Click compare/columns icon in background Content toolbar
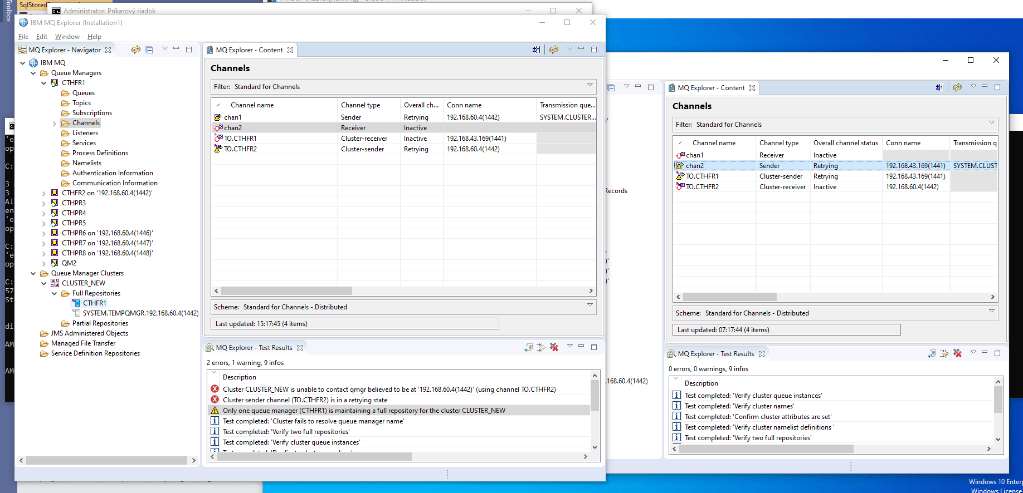The height and width of the screenshot is (493, 1023). (x=940, y=87)
